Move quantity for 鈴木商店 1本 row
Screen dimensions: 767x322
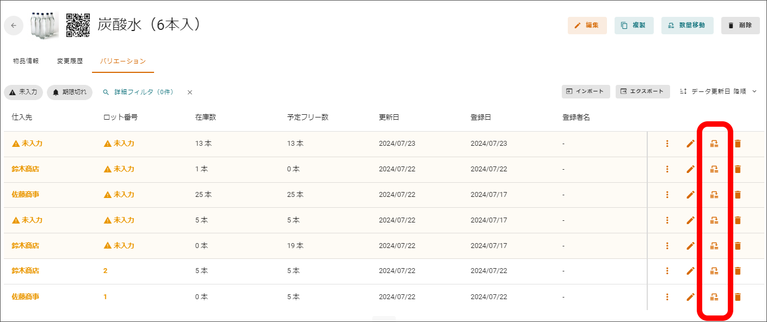click(x=714, y=169)
